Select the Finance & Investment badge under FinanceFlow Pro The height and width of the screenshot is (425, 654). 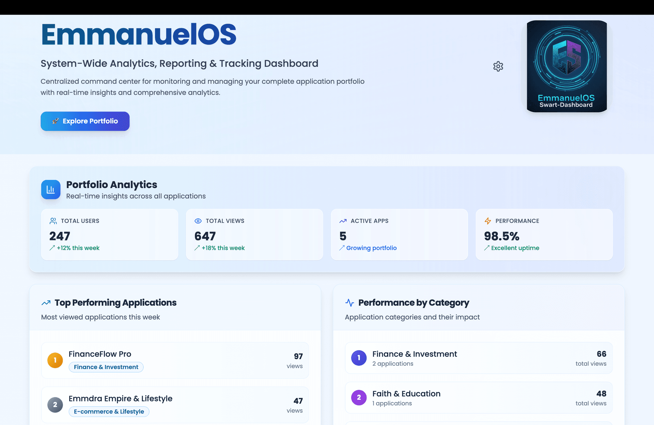coord(106,367)
